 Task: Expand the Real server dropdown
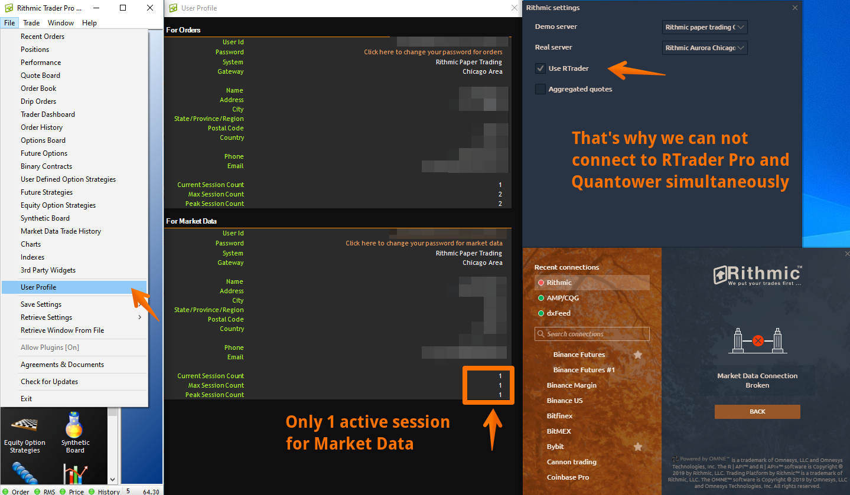click(705, 48)
